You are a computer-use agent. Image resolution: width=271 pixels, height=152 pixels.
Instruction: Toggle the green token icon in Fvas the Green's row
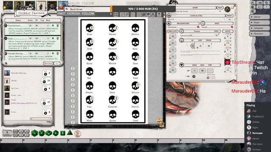tap(53, 25)
